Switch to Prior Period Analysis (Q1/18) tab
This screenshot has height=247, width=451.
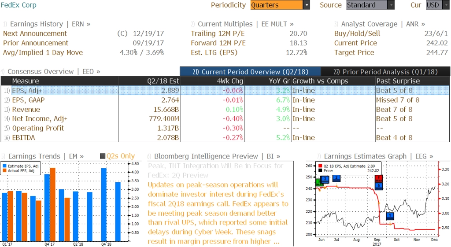pyautogui.click(x=385, y=72)
